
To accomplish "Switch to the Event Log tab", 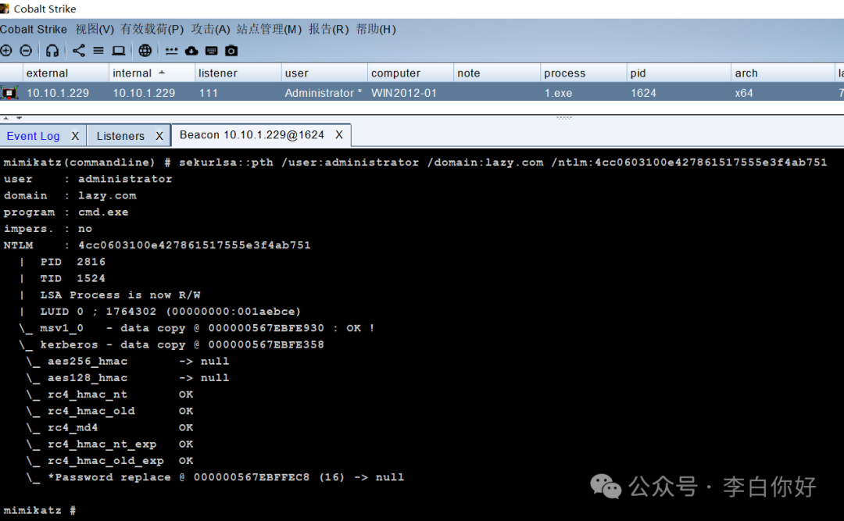I will 33,136.
